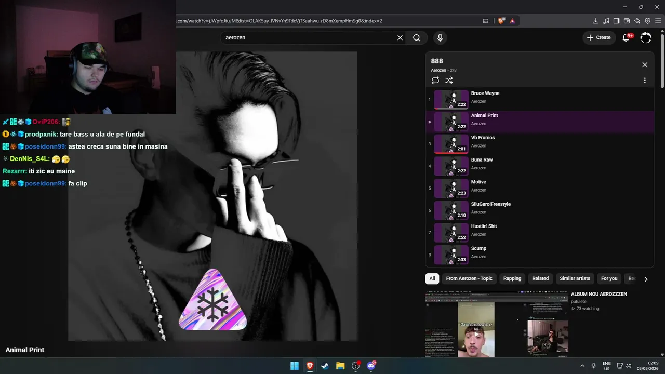Play Buna Raw in the playlist

[540, 166]
